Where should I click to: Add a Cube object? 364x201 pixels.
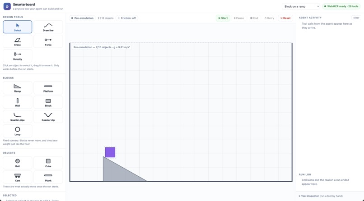point(48,163)
